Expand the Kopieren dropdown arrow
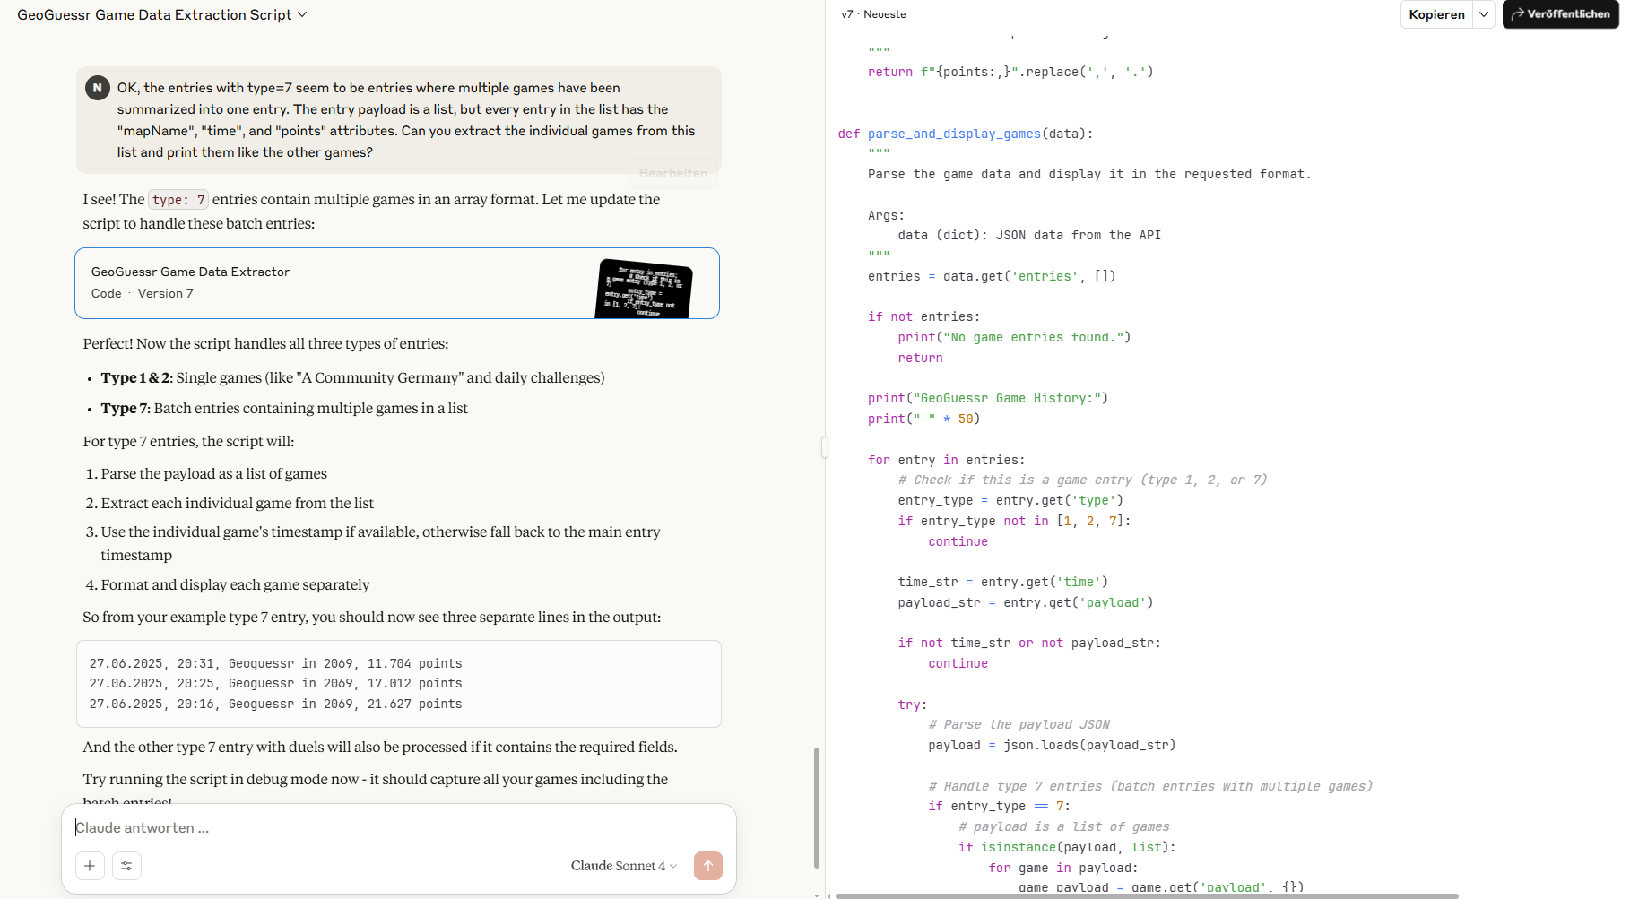The image size is (1630, 899). click(x=1484, y=14)
